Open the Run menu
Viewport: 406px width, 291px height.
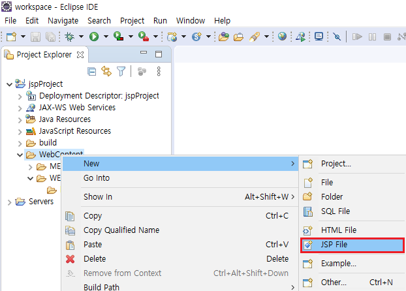pos(160,20)
